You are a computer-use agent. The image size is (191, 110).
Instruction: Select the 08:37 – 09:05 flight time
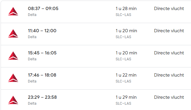pos(43,9)
